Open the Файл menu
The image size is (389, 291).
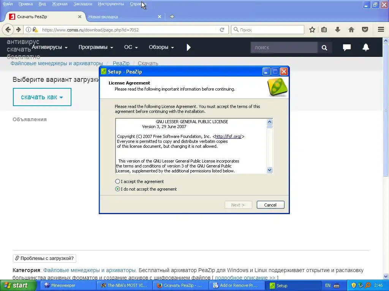coord(8,4)
